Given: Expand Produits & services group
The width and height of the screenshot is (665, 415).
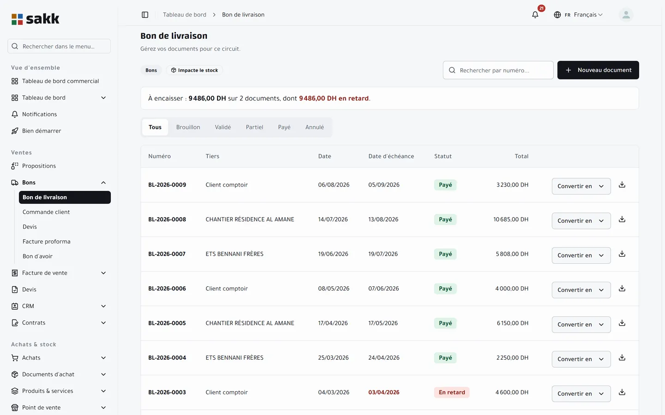Looking at the screenshot, I should [x=59, y=391].
